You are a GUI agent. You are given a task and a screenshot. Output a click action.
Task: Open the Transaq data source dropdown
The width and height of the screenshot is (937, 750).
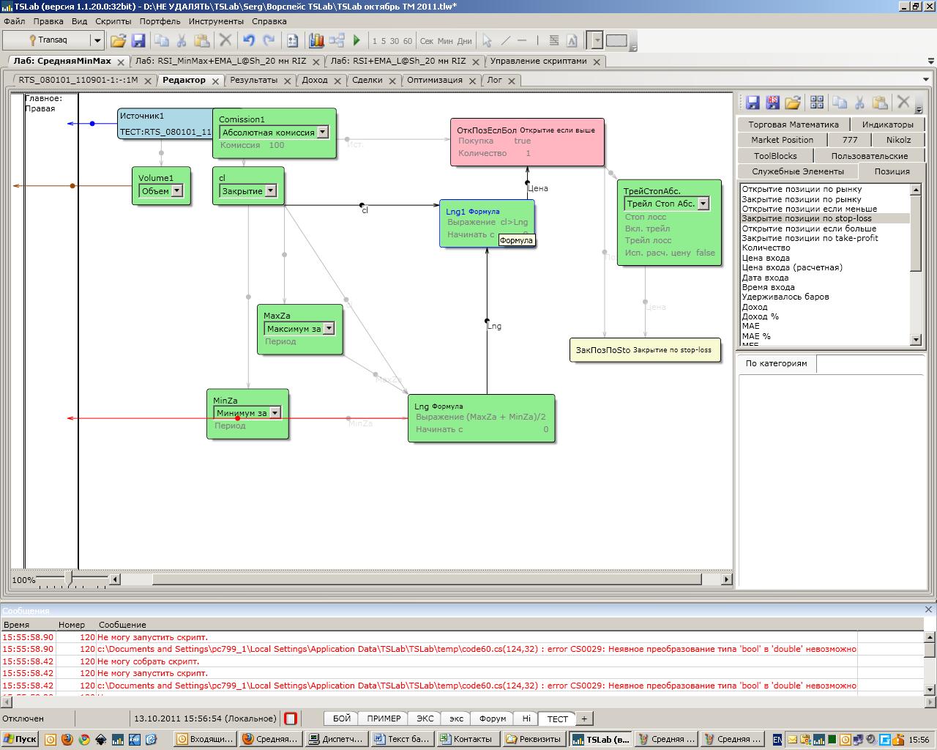pos(97,40)
